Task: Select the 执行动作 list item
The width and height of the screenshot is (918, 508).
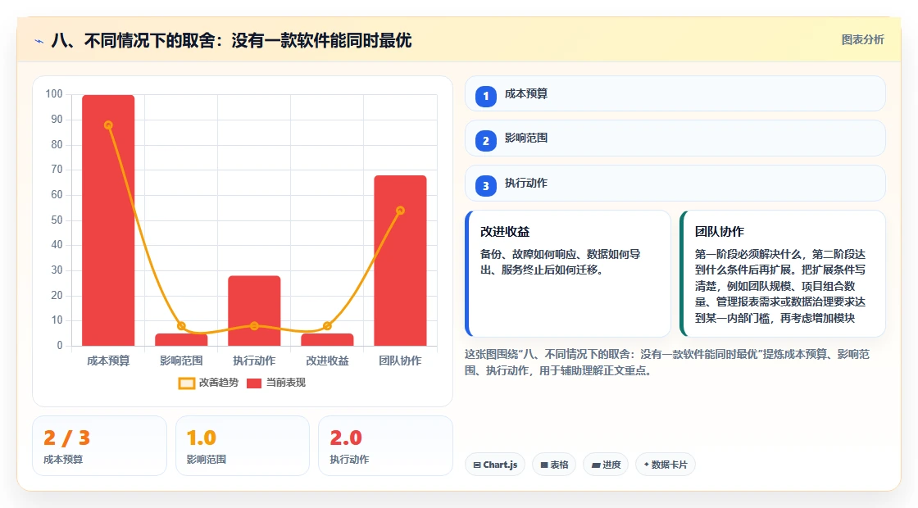Action: point(675,184)
